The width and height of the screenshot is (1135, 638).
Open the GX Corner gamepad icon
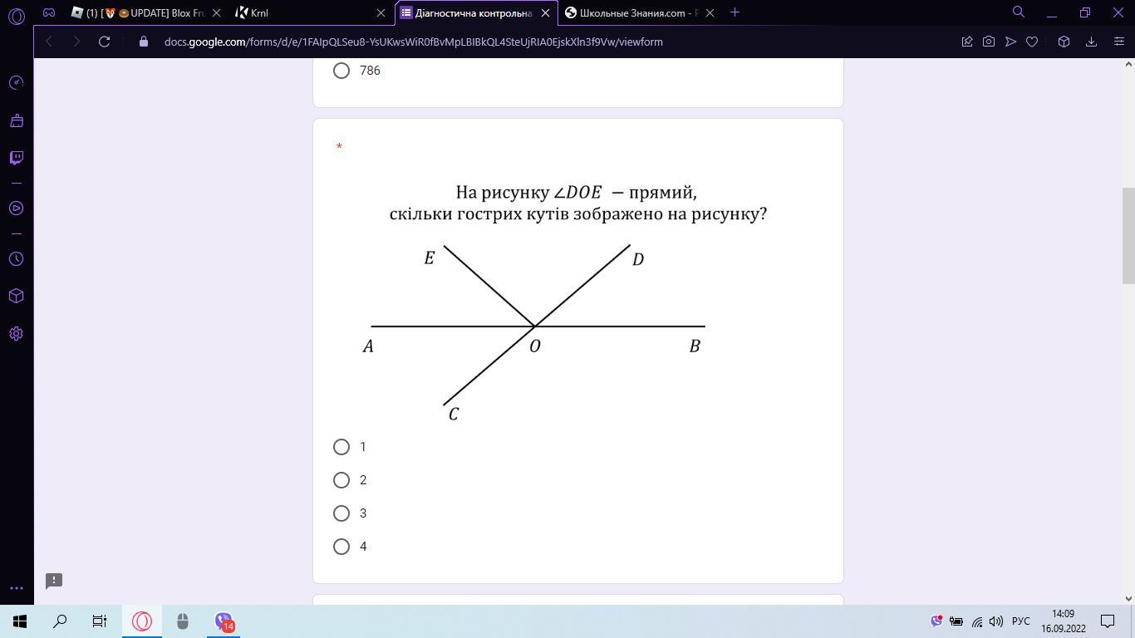49,12
